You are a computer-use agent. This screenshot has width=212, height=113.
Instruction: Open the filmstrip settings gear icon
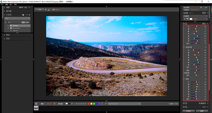click(36, 104)
